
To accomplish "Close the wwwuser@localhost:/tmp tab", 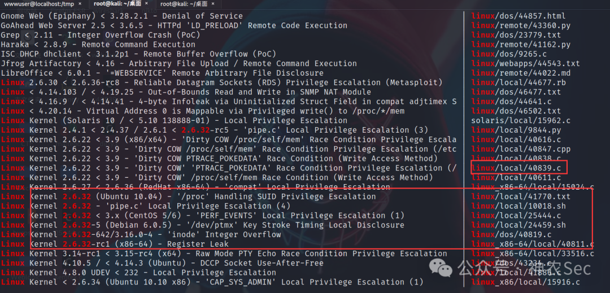I will tap(80, 4).
